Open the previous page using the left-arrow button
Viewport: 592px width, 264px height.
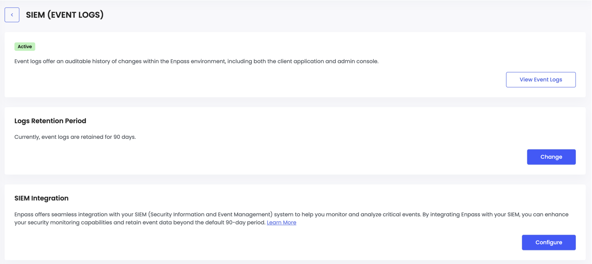pyautogui.click(x=12, y=14)
